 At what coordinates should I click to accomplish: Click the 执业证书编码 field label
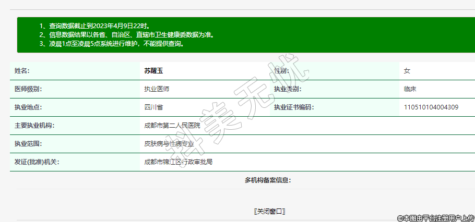coord(295,107)
